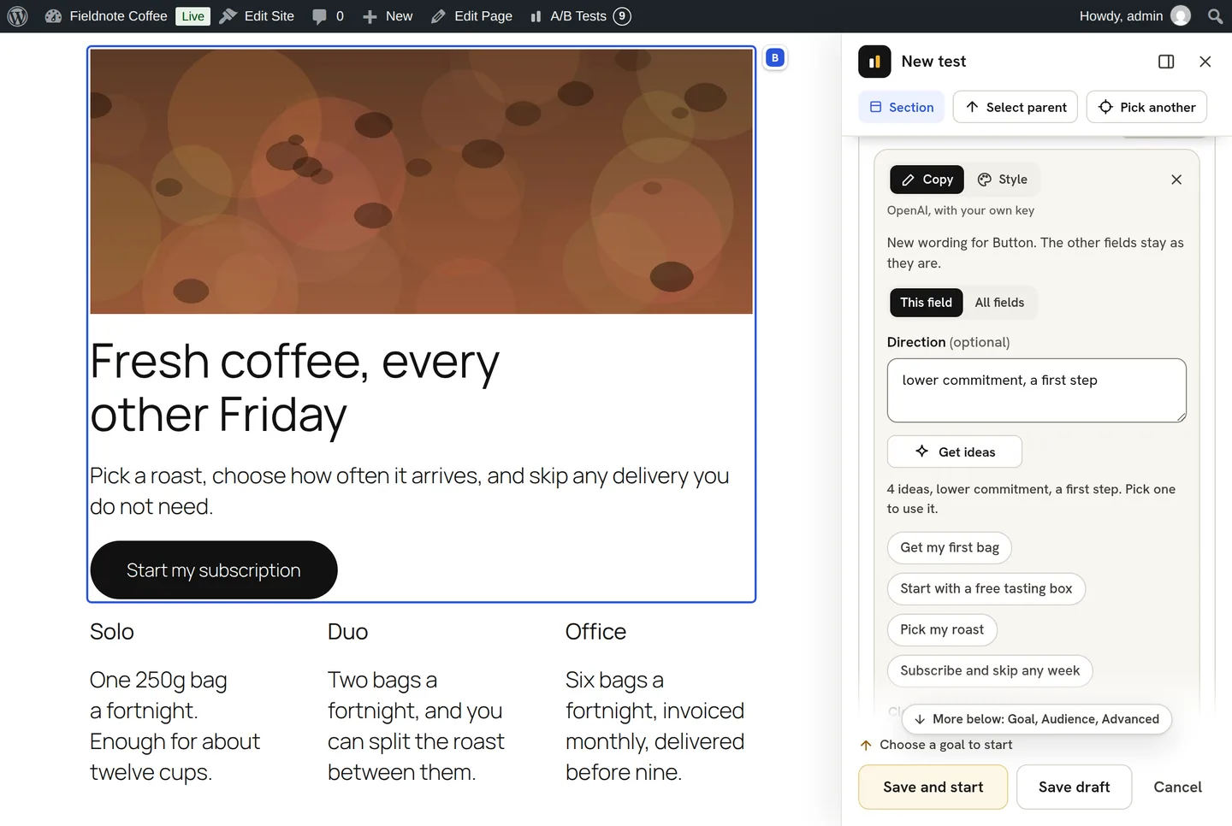
Task: Click the 'Pick a roast, choose how often' paragraph
Action: (410, 492)
